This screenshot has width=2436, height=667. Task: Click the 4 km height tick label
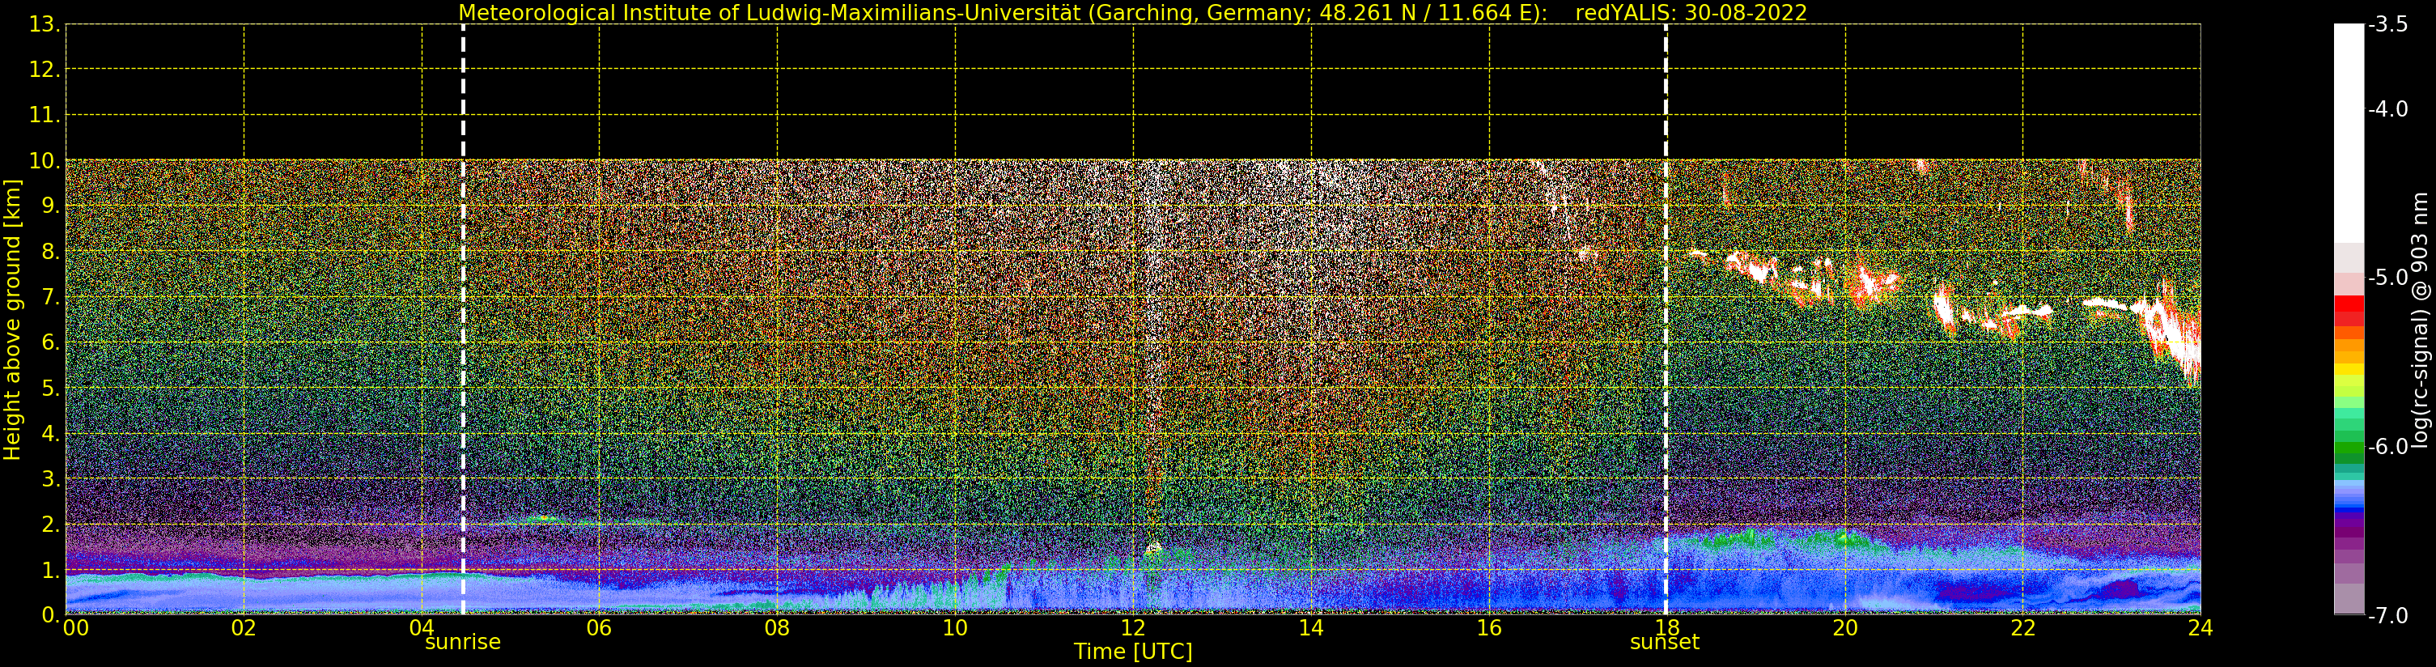pyautogui.click(x=51, y=433)
